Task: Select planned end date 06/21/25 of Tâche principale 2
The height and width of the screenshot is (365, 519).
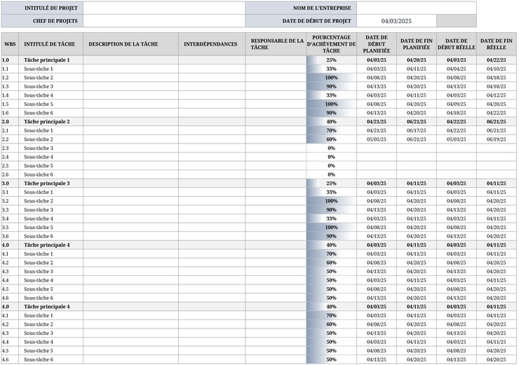Action: pos(417,122)
